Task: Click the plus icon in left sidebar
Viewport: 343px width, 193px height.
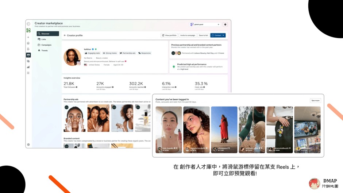Action: point(28,37)
